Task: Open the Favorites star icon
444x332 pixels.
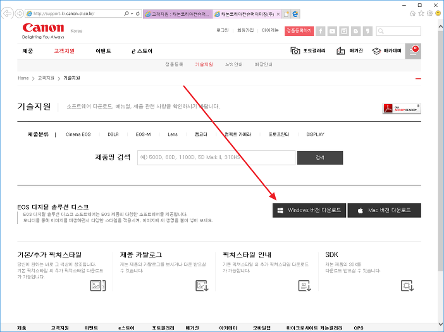Action: click(x=421, y=13)
